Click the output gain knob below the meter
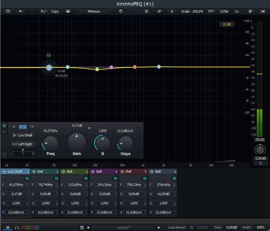The height and width of the screenshot is (231, 270). (260, 150)
